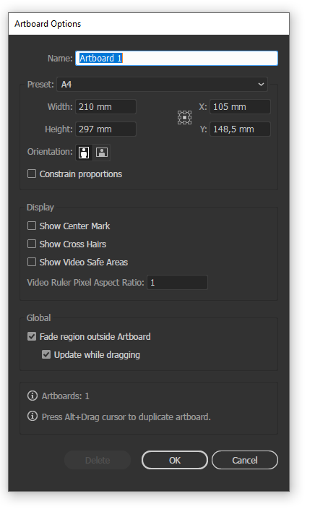Dismiss dialog with Cancel button

(x=245, y=460)
